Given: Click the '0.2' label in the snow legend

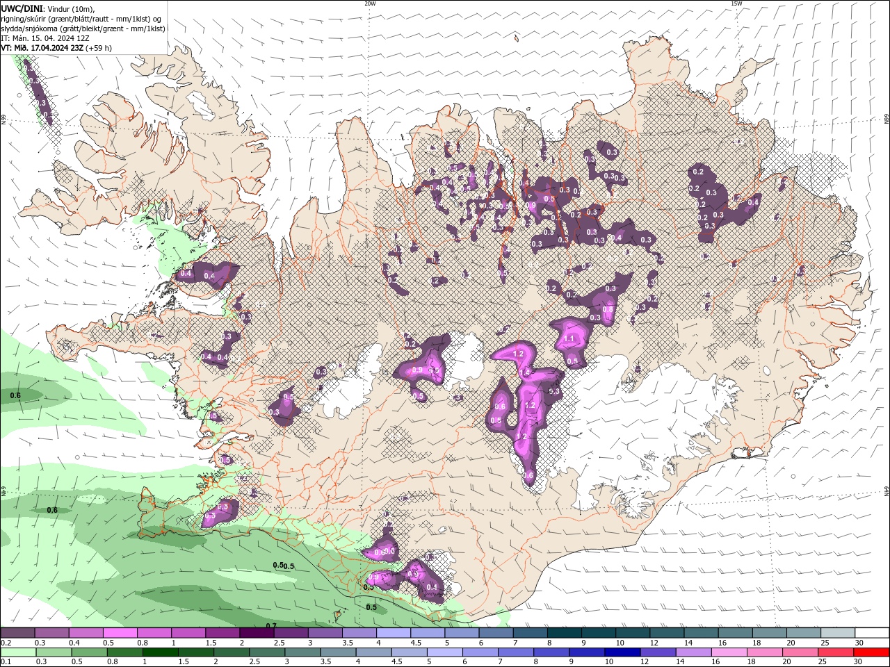Looking at the screenshot, I should tap(6, 643).
